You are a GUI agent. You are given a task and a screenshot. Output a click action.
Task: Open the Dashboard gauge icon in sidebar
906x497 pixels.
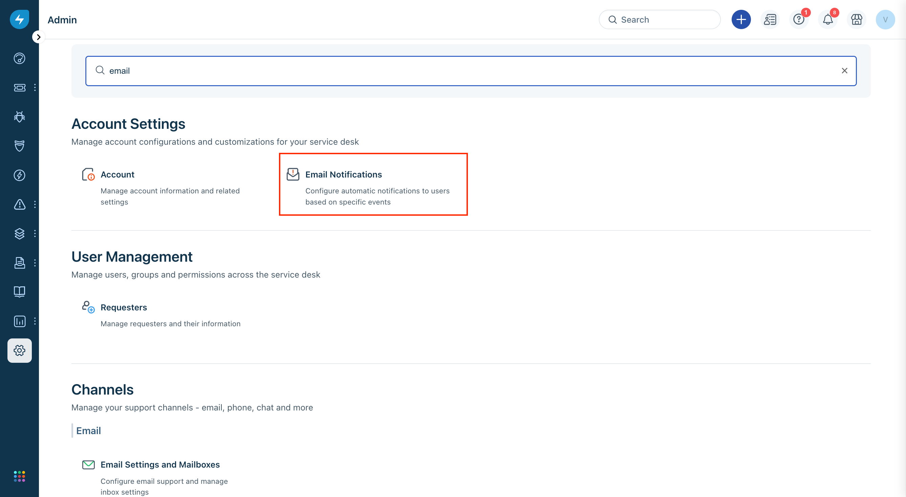(19, 58)
